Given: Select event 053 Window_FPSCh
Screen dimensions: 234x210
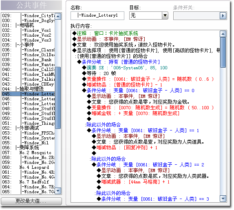Looking at the screenshot, I should tap(29, 133).
